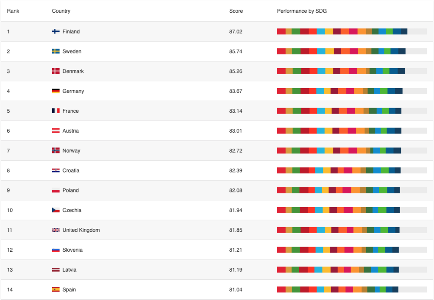Click the Sweden flag icon
The width and height of the screenshot is (434, 300).
[x=55, y=51]
